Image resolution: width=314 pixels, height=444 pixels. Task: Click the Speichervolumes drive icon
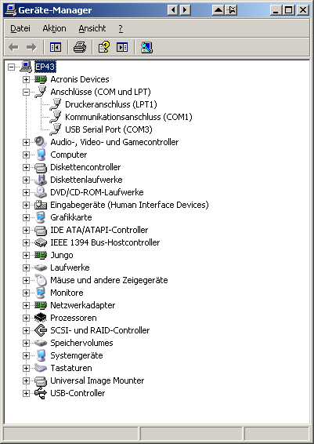coord(41,343)
